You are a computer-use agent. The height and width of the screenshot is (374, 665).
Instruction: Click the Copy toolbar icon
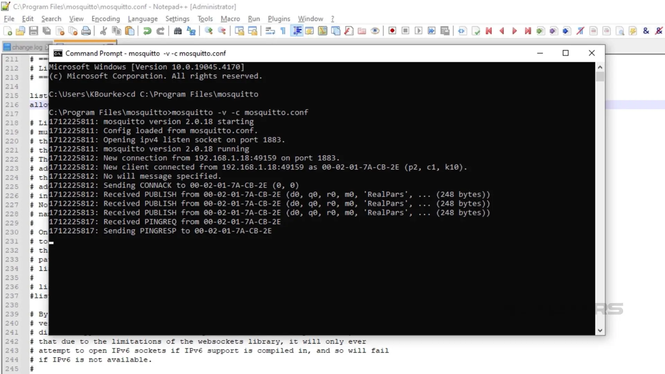click(x=117, y=31)
